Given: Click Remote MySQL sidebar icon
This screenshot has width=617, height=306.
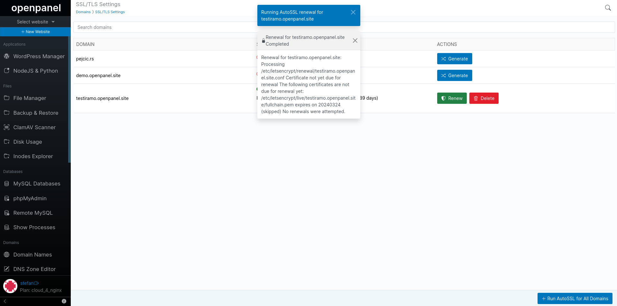Looking at the screenshot, I should (x=6, y=213).
